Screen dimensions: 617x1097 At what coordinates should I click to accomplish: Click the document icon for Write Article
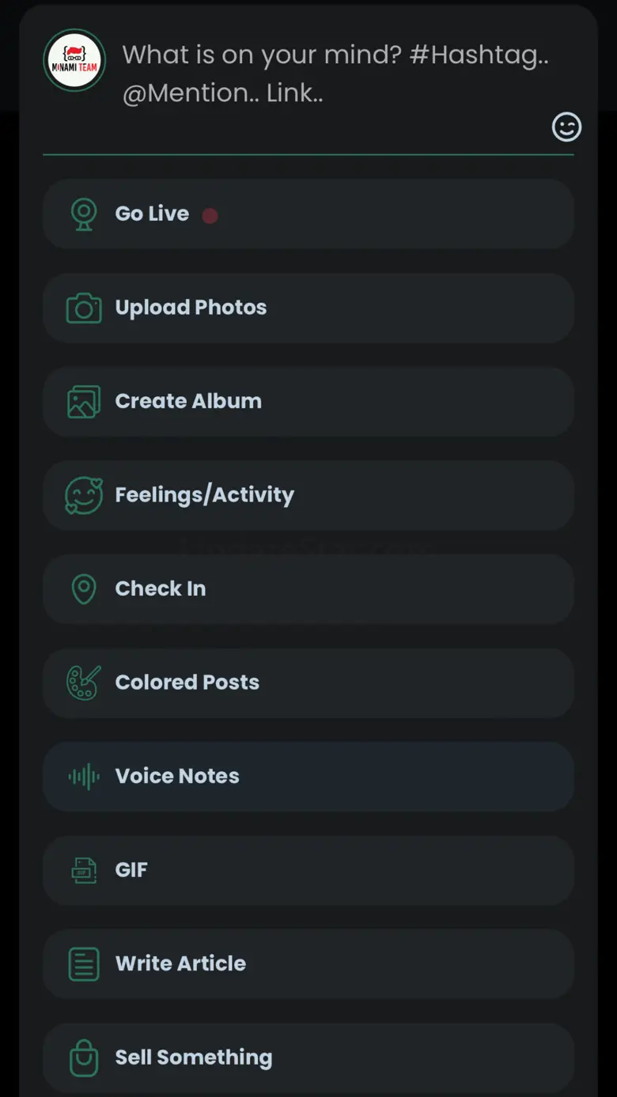click(x=84, y=964)
